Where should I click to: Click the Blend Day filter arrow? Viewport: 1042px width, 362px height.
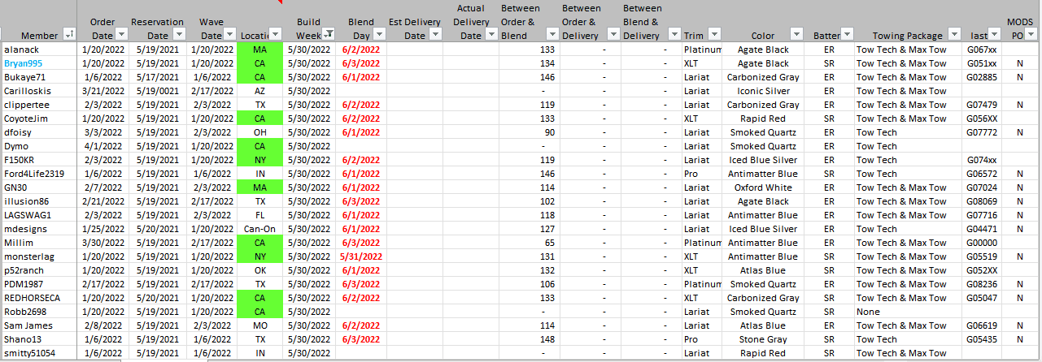[377, 34]
